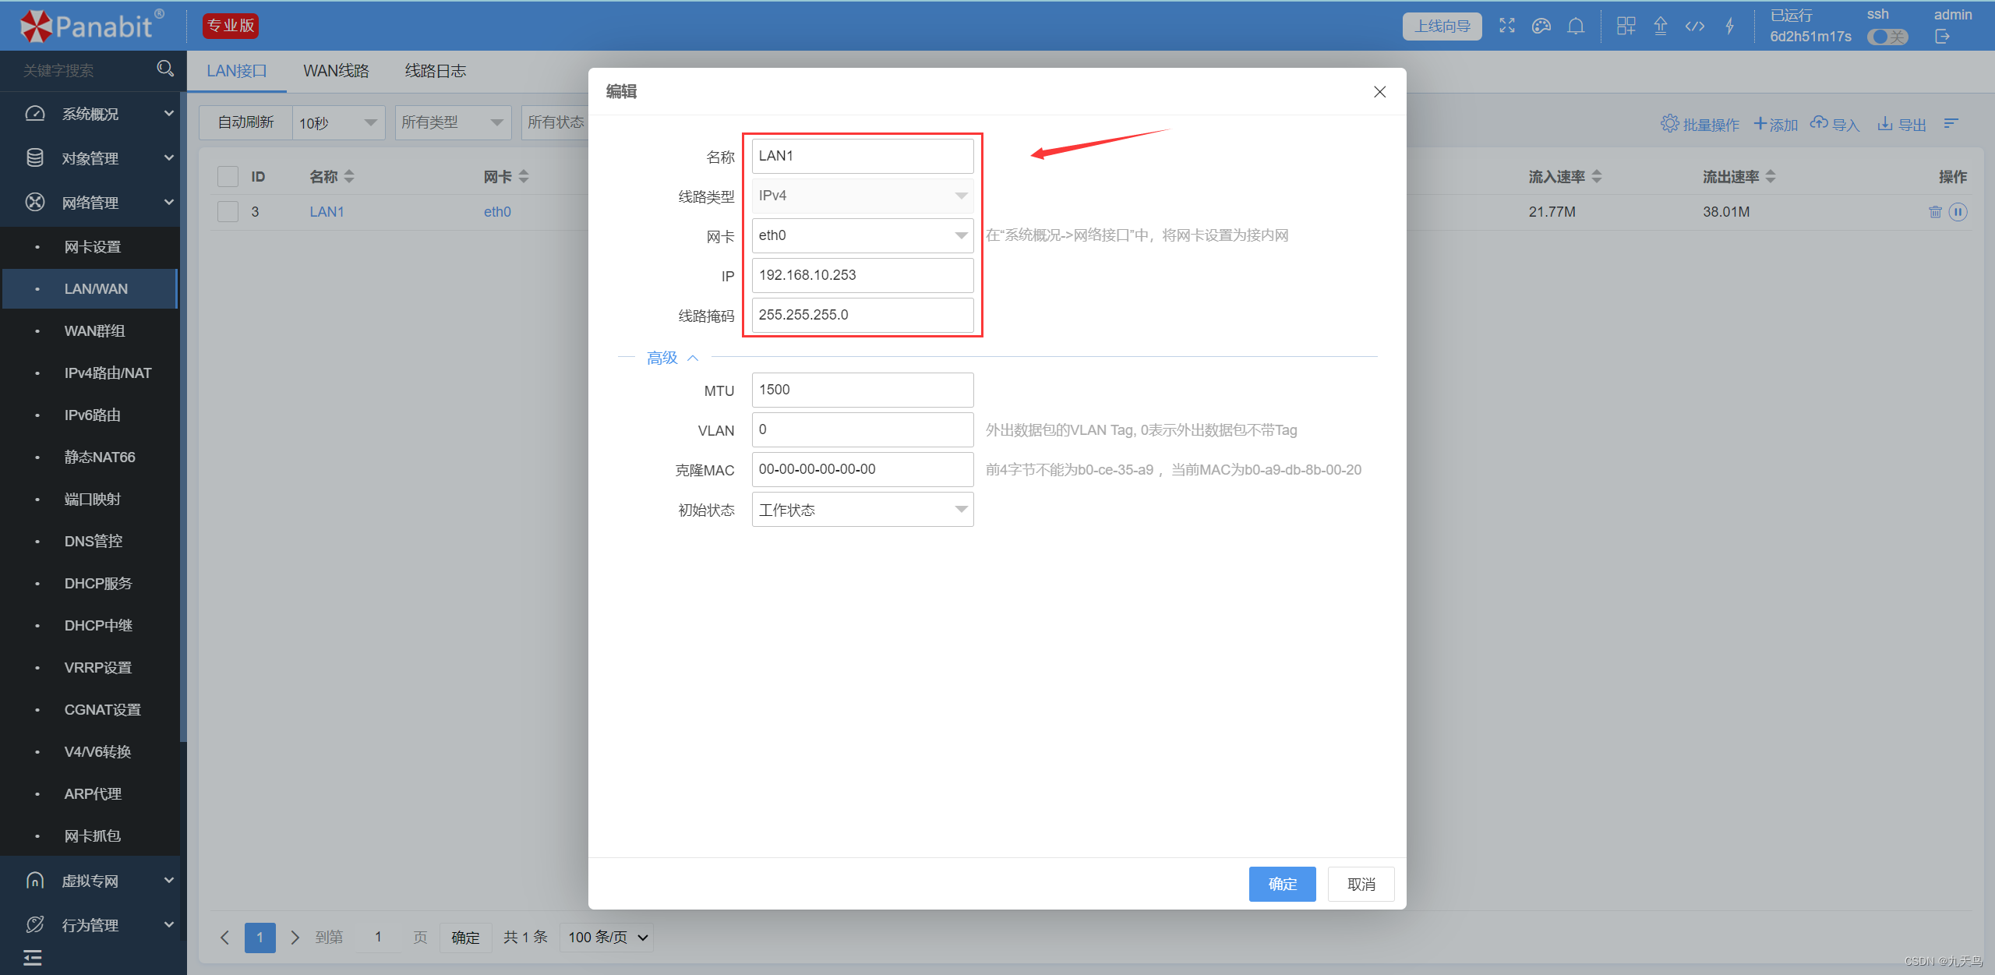The width and height of the screenshot is (1995, 975).
Task: Open DHCP服务 in the sidebar
Action: click(98, 584)
